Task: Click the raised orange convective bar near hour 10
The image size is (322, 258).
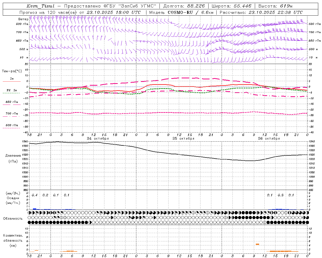Action: [257, 244]
